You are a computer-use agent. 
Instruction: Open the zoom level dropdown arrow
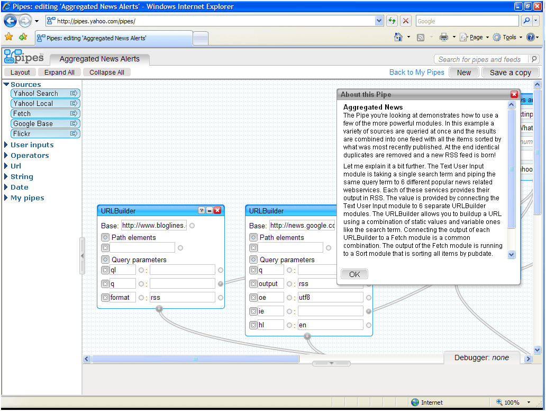coord(529,403)
